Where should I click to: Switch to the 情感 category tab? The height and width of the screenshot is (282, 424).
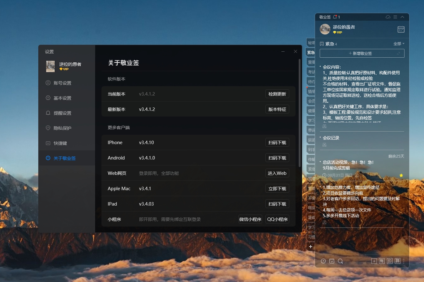pos(311,91)
